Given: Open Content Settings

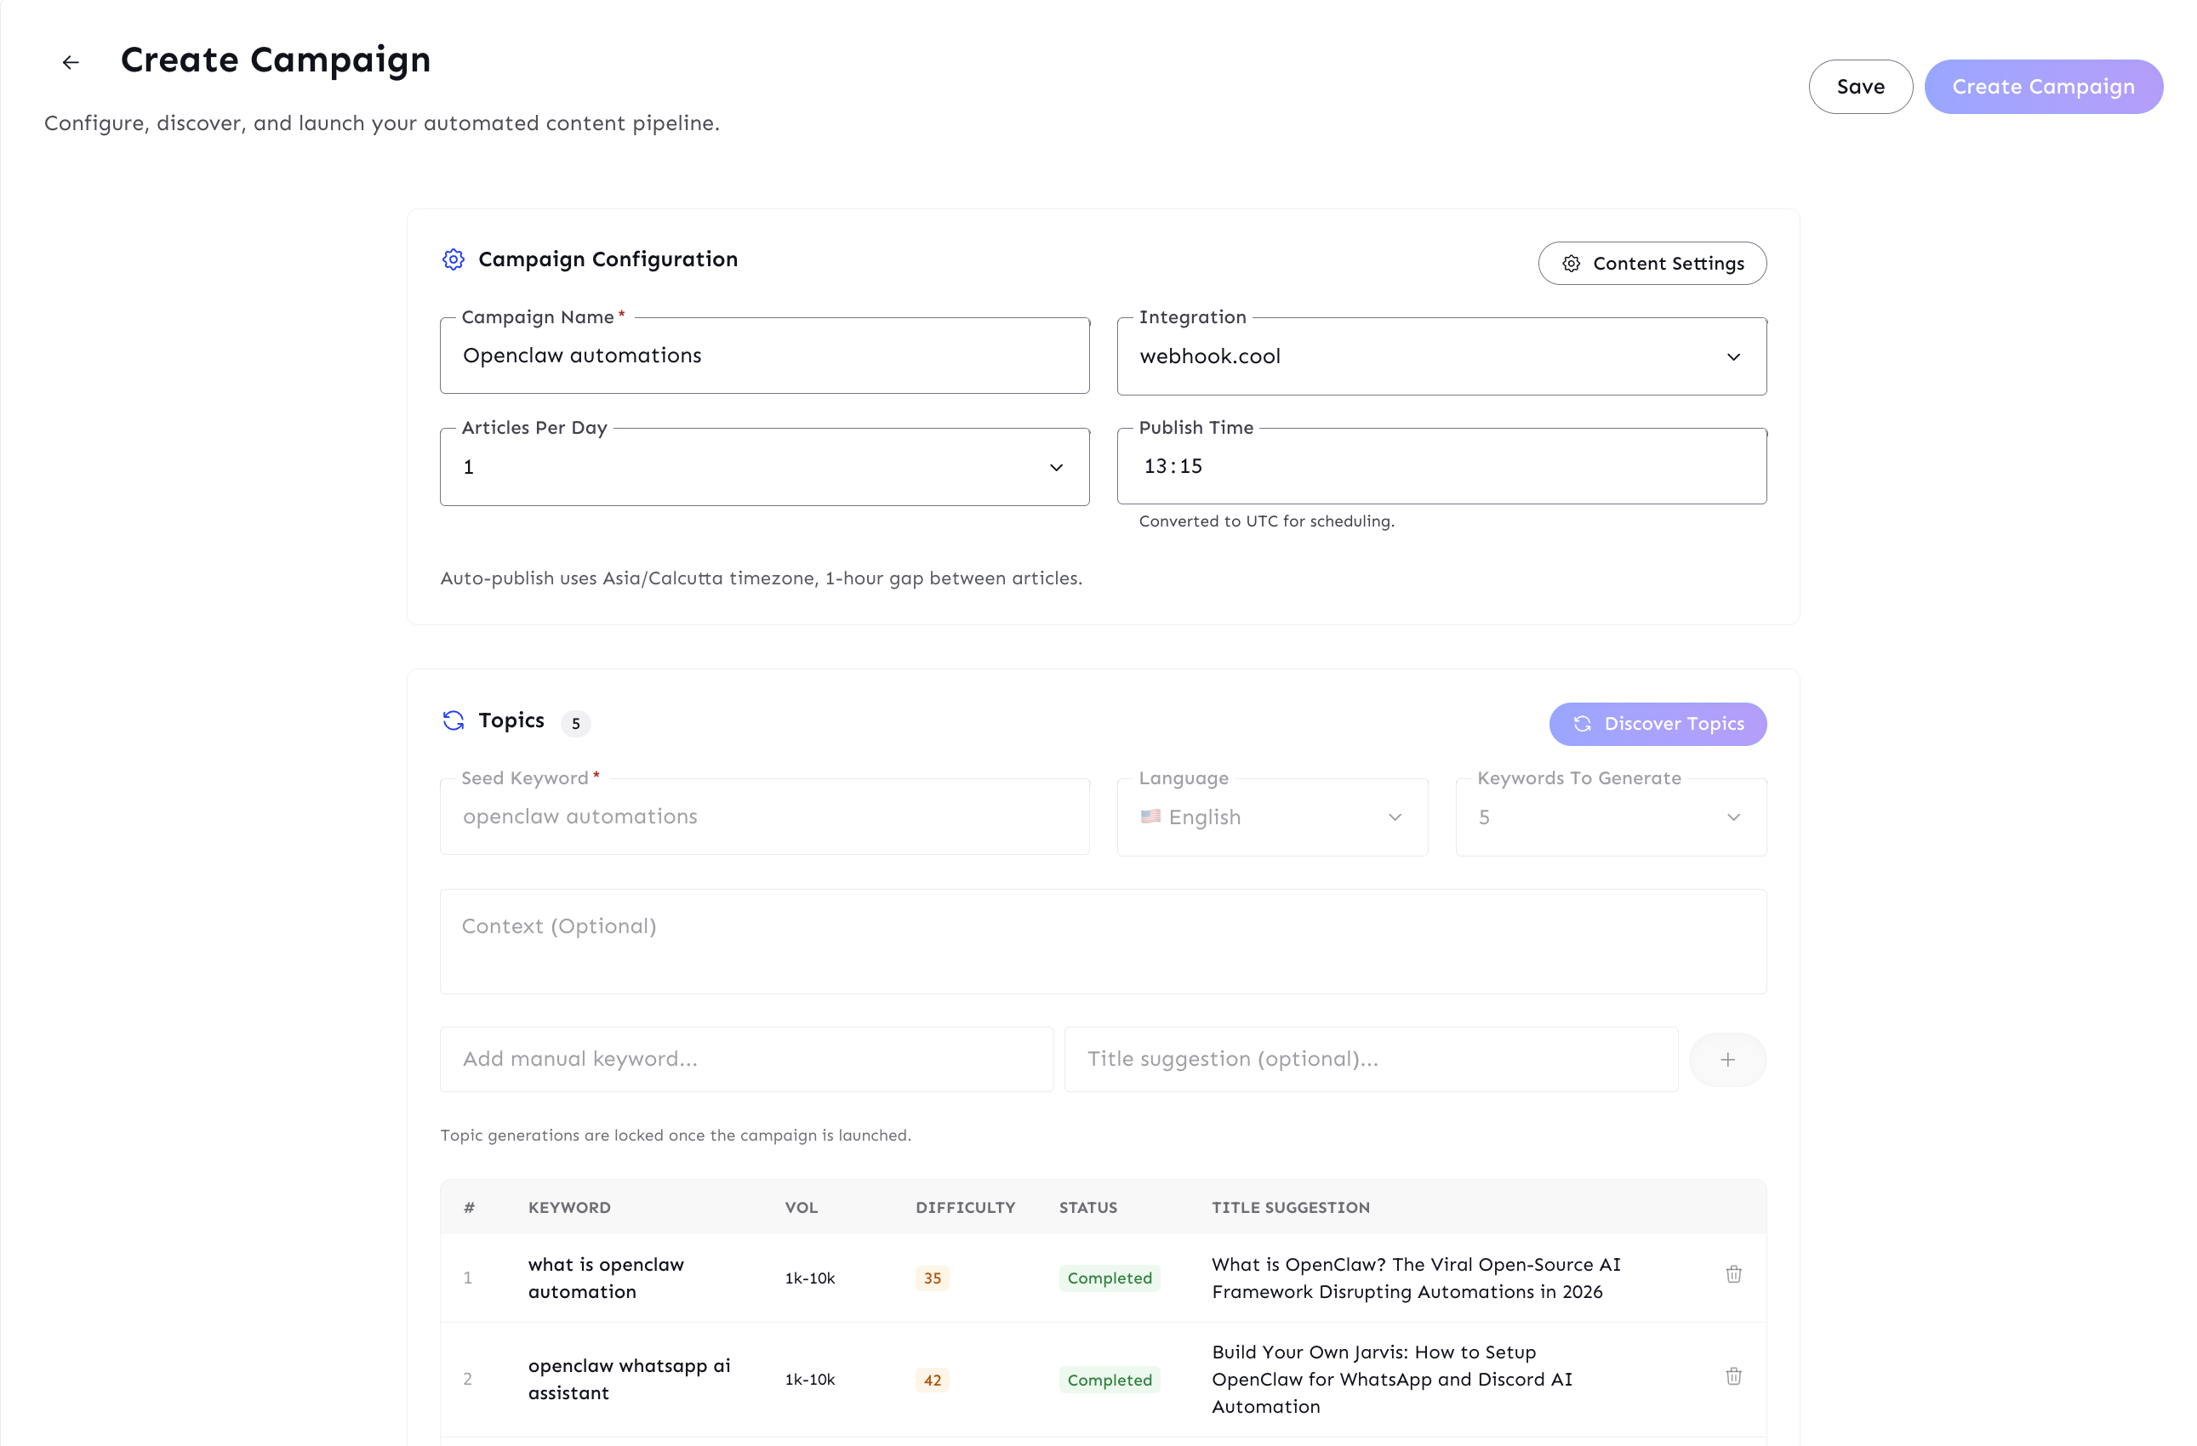Looking at the screenshot, I should 1652,264.
